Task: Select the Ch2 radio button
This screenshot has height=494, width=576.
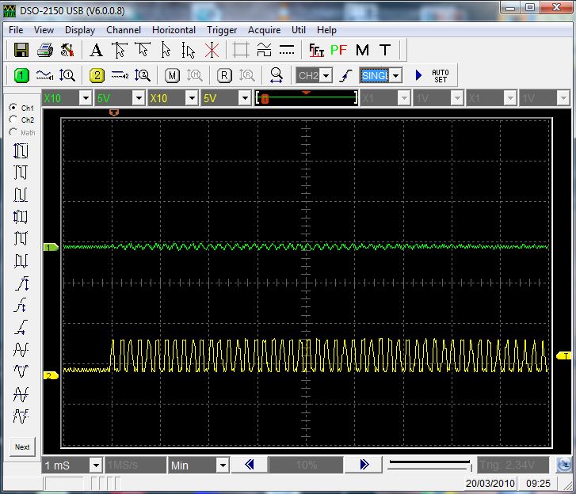Action: tap(13, 120)
